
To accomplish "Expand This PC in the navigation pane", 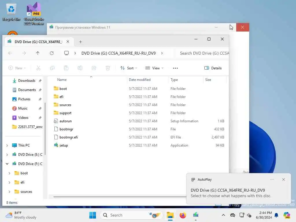I will coord(7,145).
